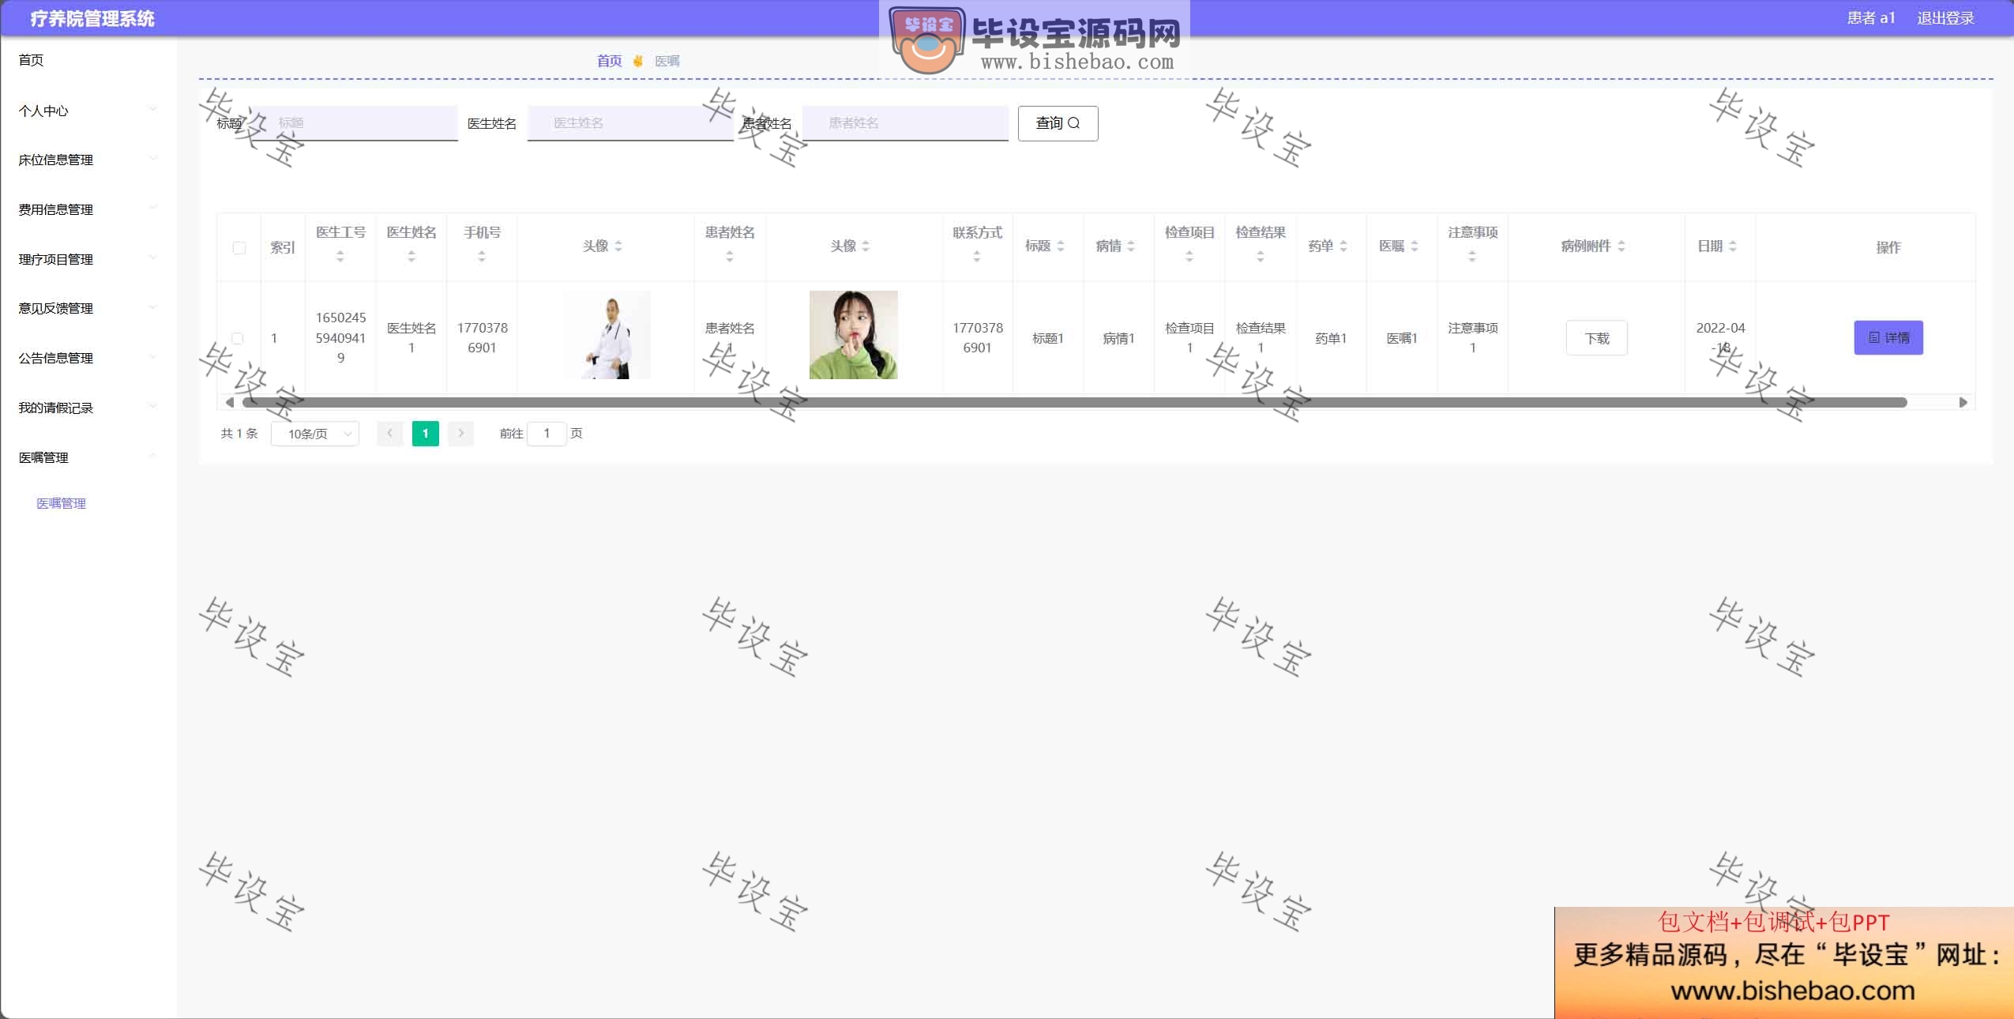Viewport: 2014px width, 1019px height.
Task: Tick the select-all checkbox in table header
Action: [239, 248]
